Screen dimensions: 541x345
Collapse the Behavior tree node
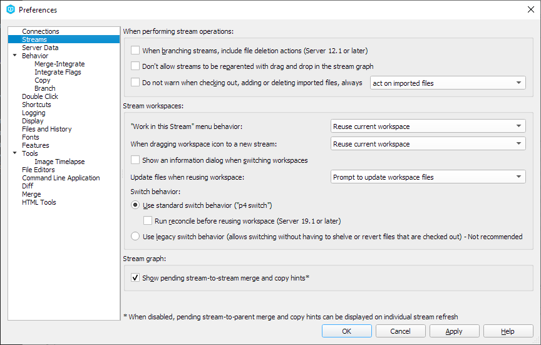tap(15, 55)
